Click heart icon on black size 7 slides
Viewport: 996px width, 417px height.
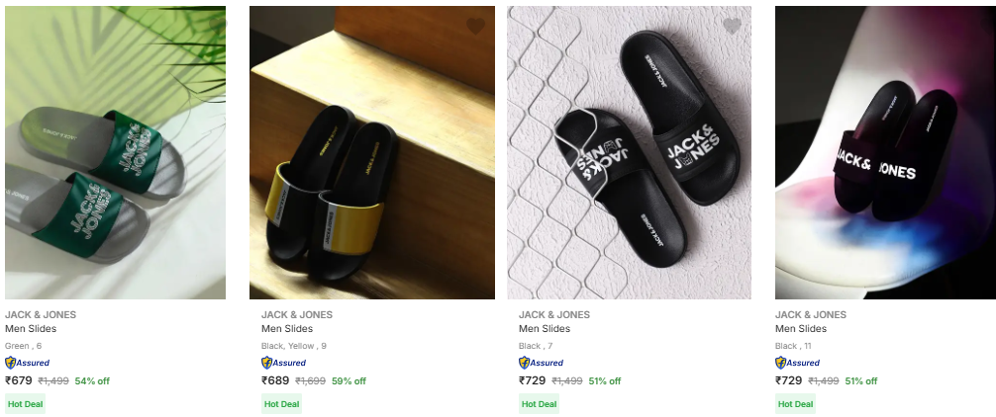tap(732, 26)
